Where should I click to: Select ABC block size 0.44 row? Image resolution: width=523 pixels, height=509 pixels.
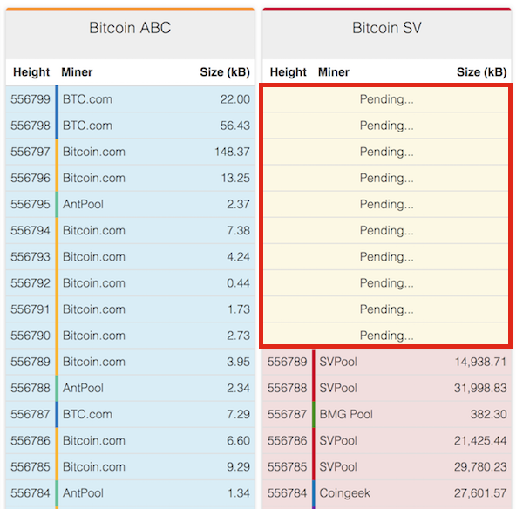click(x=130, y=283)
